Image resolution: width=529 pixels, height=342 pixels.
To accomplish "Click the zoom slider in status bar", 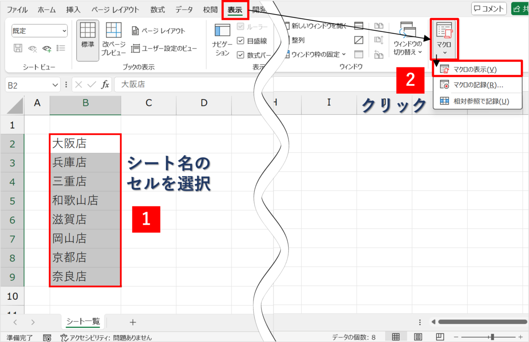I will click(x=493, y=337).
